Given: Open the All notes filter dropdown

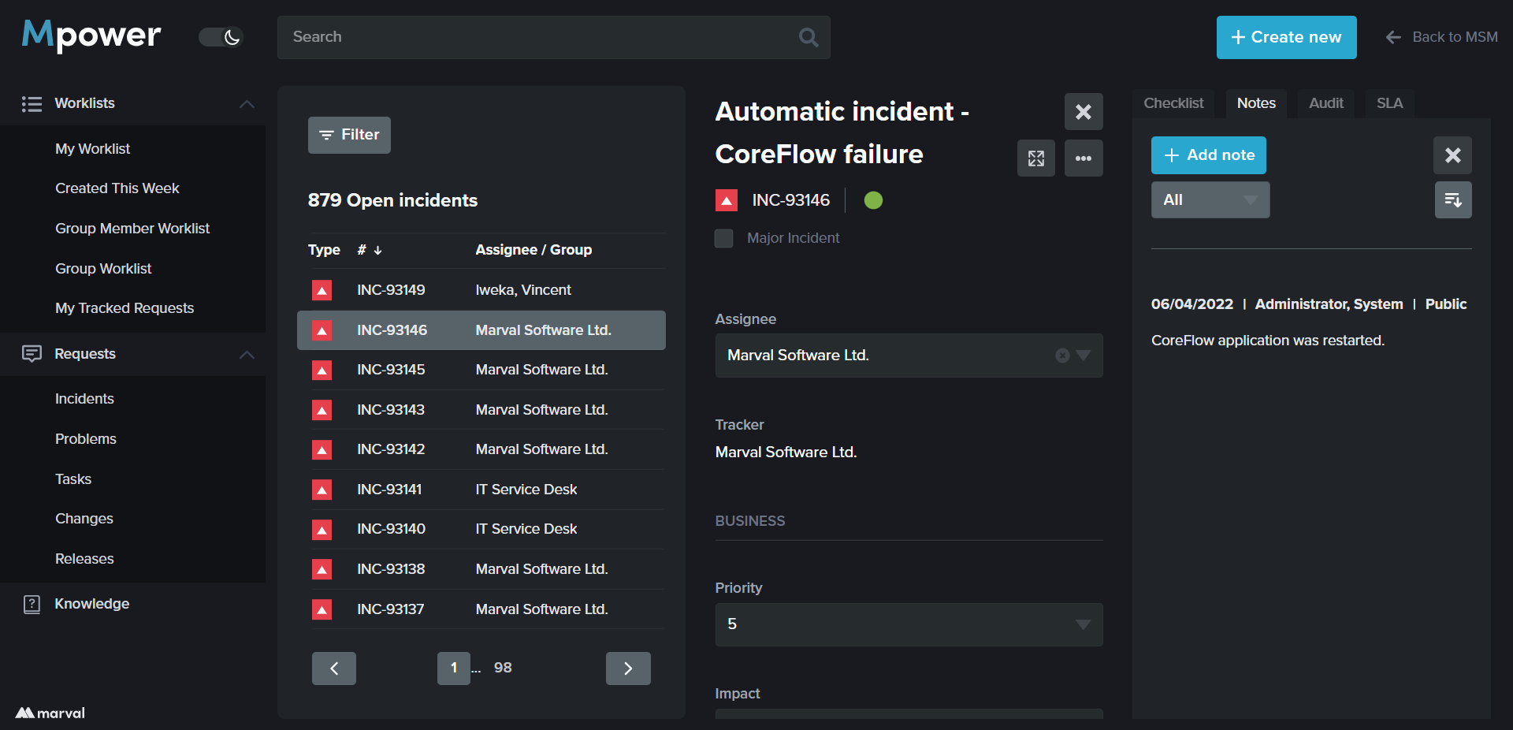Looking at the screenshot, I should (x=1210, y=200).
